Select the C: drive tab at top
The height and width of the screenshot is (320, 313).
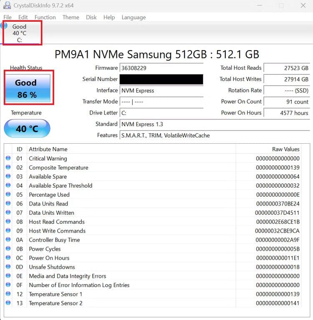[20, 33]
